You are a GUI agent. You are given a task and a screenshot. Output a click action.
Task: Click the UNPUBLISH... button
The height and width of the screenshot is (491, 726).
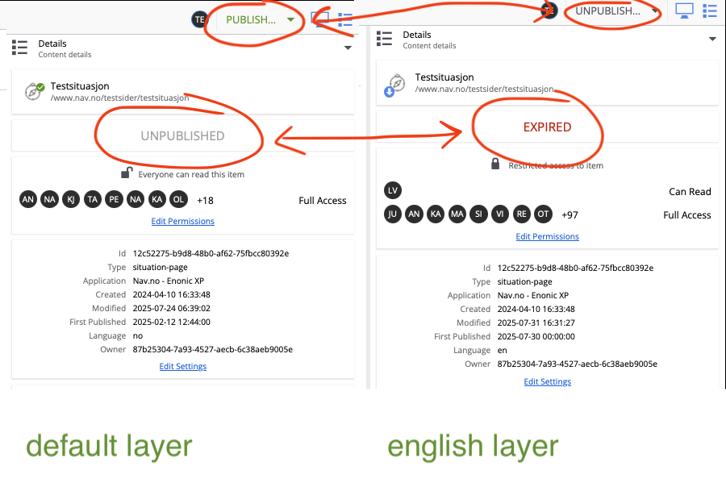pyautogui.click(x=607, y=11)
